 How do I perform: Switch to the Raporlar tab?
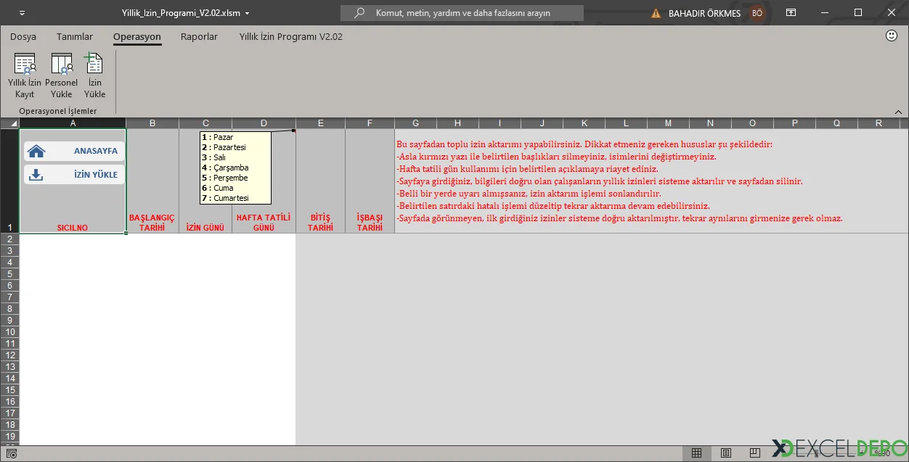[199, 36]
